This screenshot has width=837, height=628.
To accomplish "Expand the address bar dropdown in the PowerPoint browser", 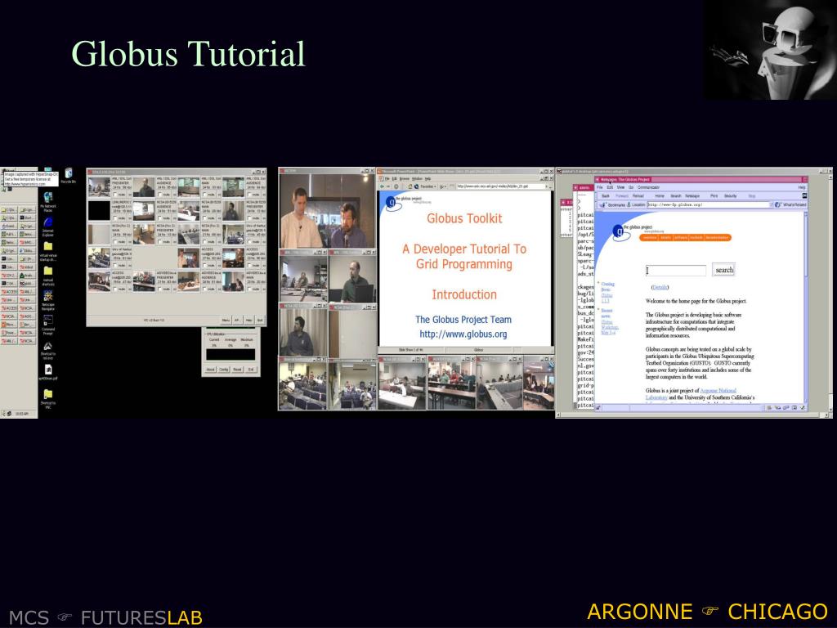I will pos(547,186).
